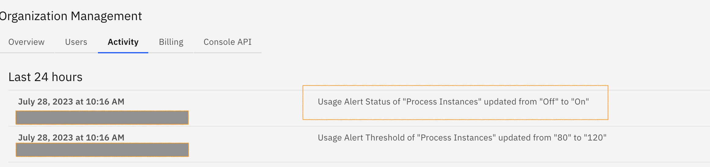Click the words "Usage Alert Threshold"
Viewport: 710px width, 167px height.
point(366,138)
